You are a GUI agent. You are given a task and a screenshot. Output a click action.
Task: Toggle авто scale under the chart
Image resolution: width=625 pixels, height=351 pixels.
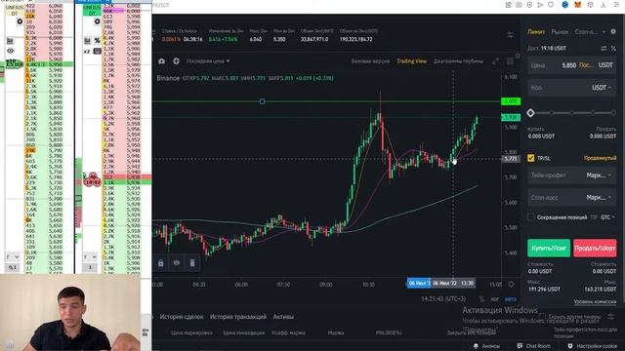point(510,299)
